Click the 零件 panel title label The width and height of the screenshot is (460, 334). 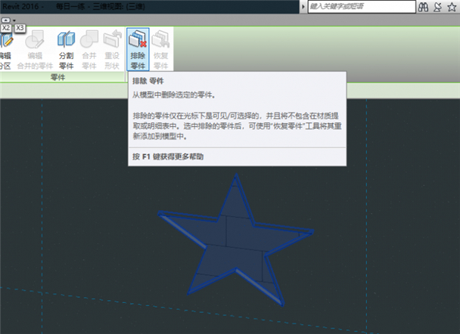tap(57, 77)
